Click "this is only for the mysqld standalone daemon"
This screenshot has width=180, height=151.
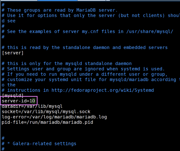coord(67,64)
